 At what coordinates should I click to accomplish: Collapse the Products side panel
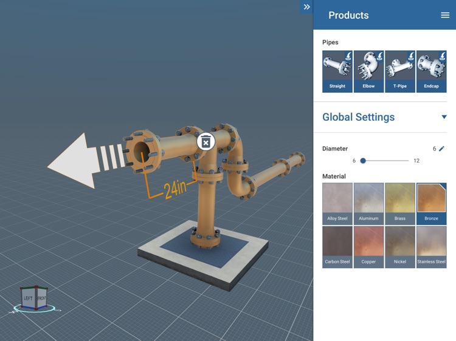pos(306,7)
